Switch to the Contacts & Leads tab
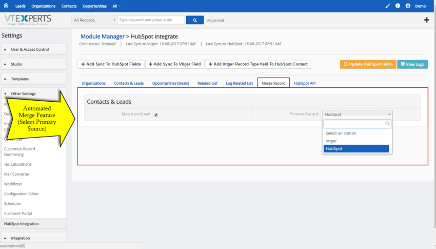This screenshot has width=436, height=249. click(129, 83)
